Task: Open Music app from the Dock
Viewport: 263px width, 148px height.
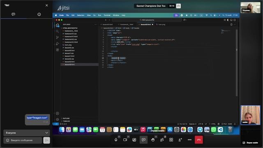Action: pos(143,130)
